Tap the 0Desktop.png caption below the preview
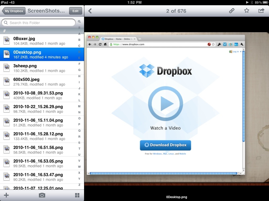 pyautogui.click(x=177, y=197)
